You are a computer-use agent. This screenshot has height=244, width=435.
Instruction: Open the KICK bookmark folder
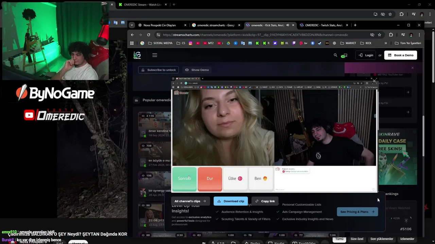pyautogui.click(x=366, y=43)
